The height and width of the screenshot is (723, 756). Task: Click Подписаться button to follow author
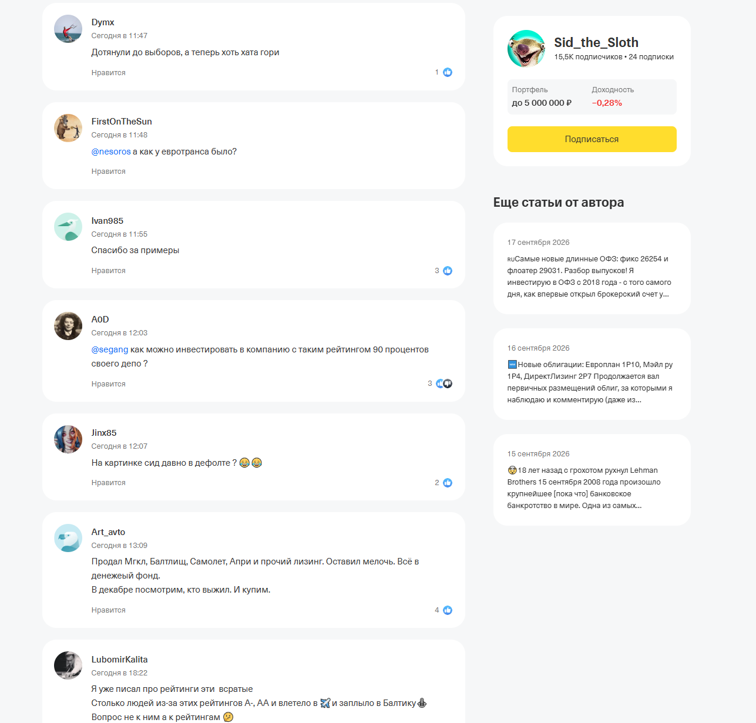592,139
